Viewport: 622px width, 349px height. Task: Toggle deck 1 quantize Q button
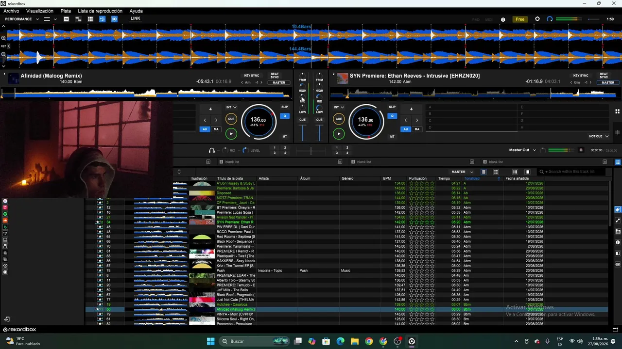285,116
